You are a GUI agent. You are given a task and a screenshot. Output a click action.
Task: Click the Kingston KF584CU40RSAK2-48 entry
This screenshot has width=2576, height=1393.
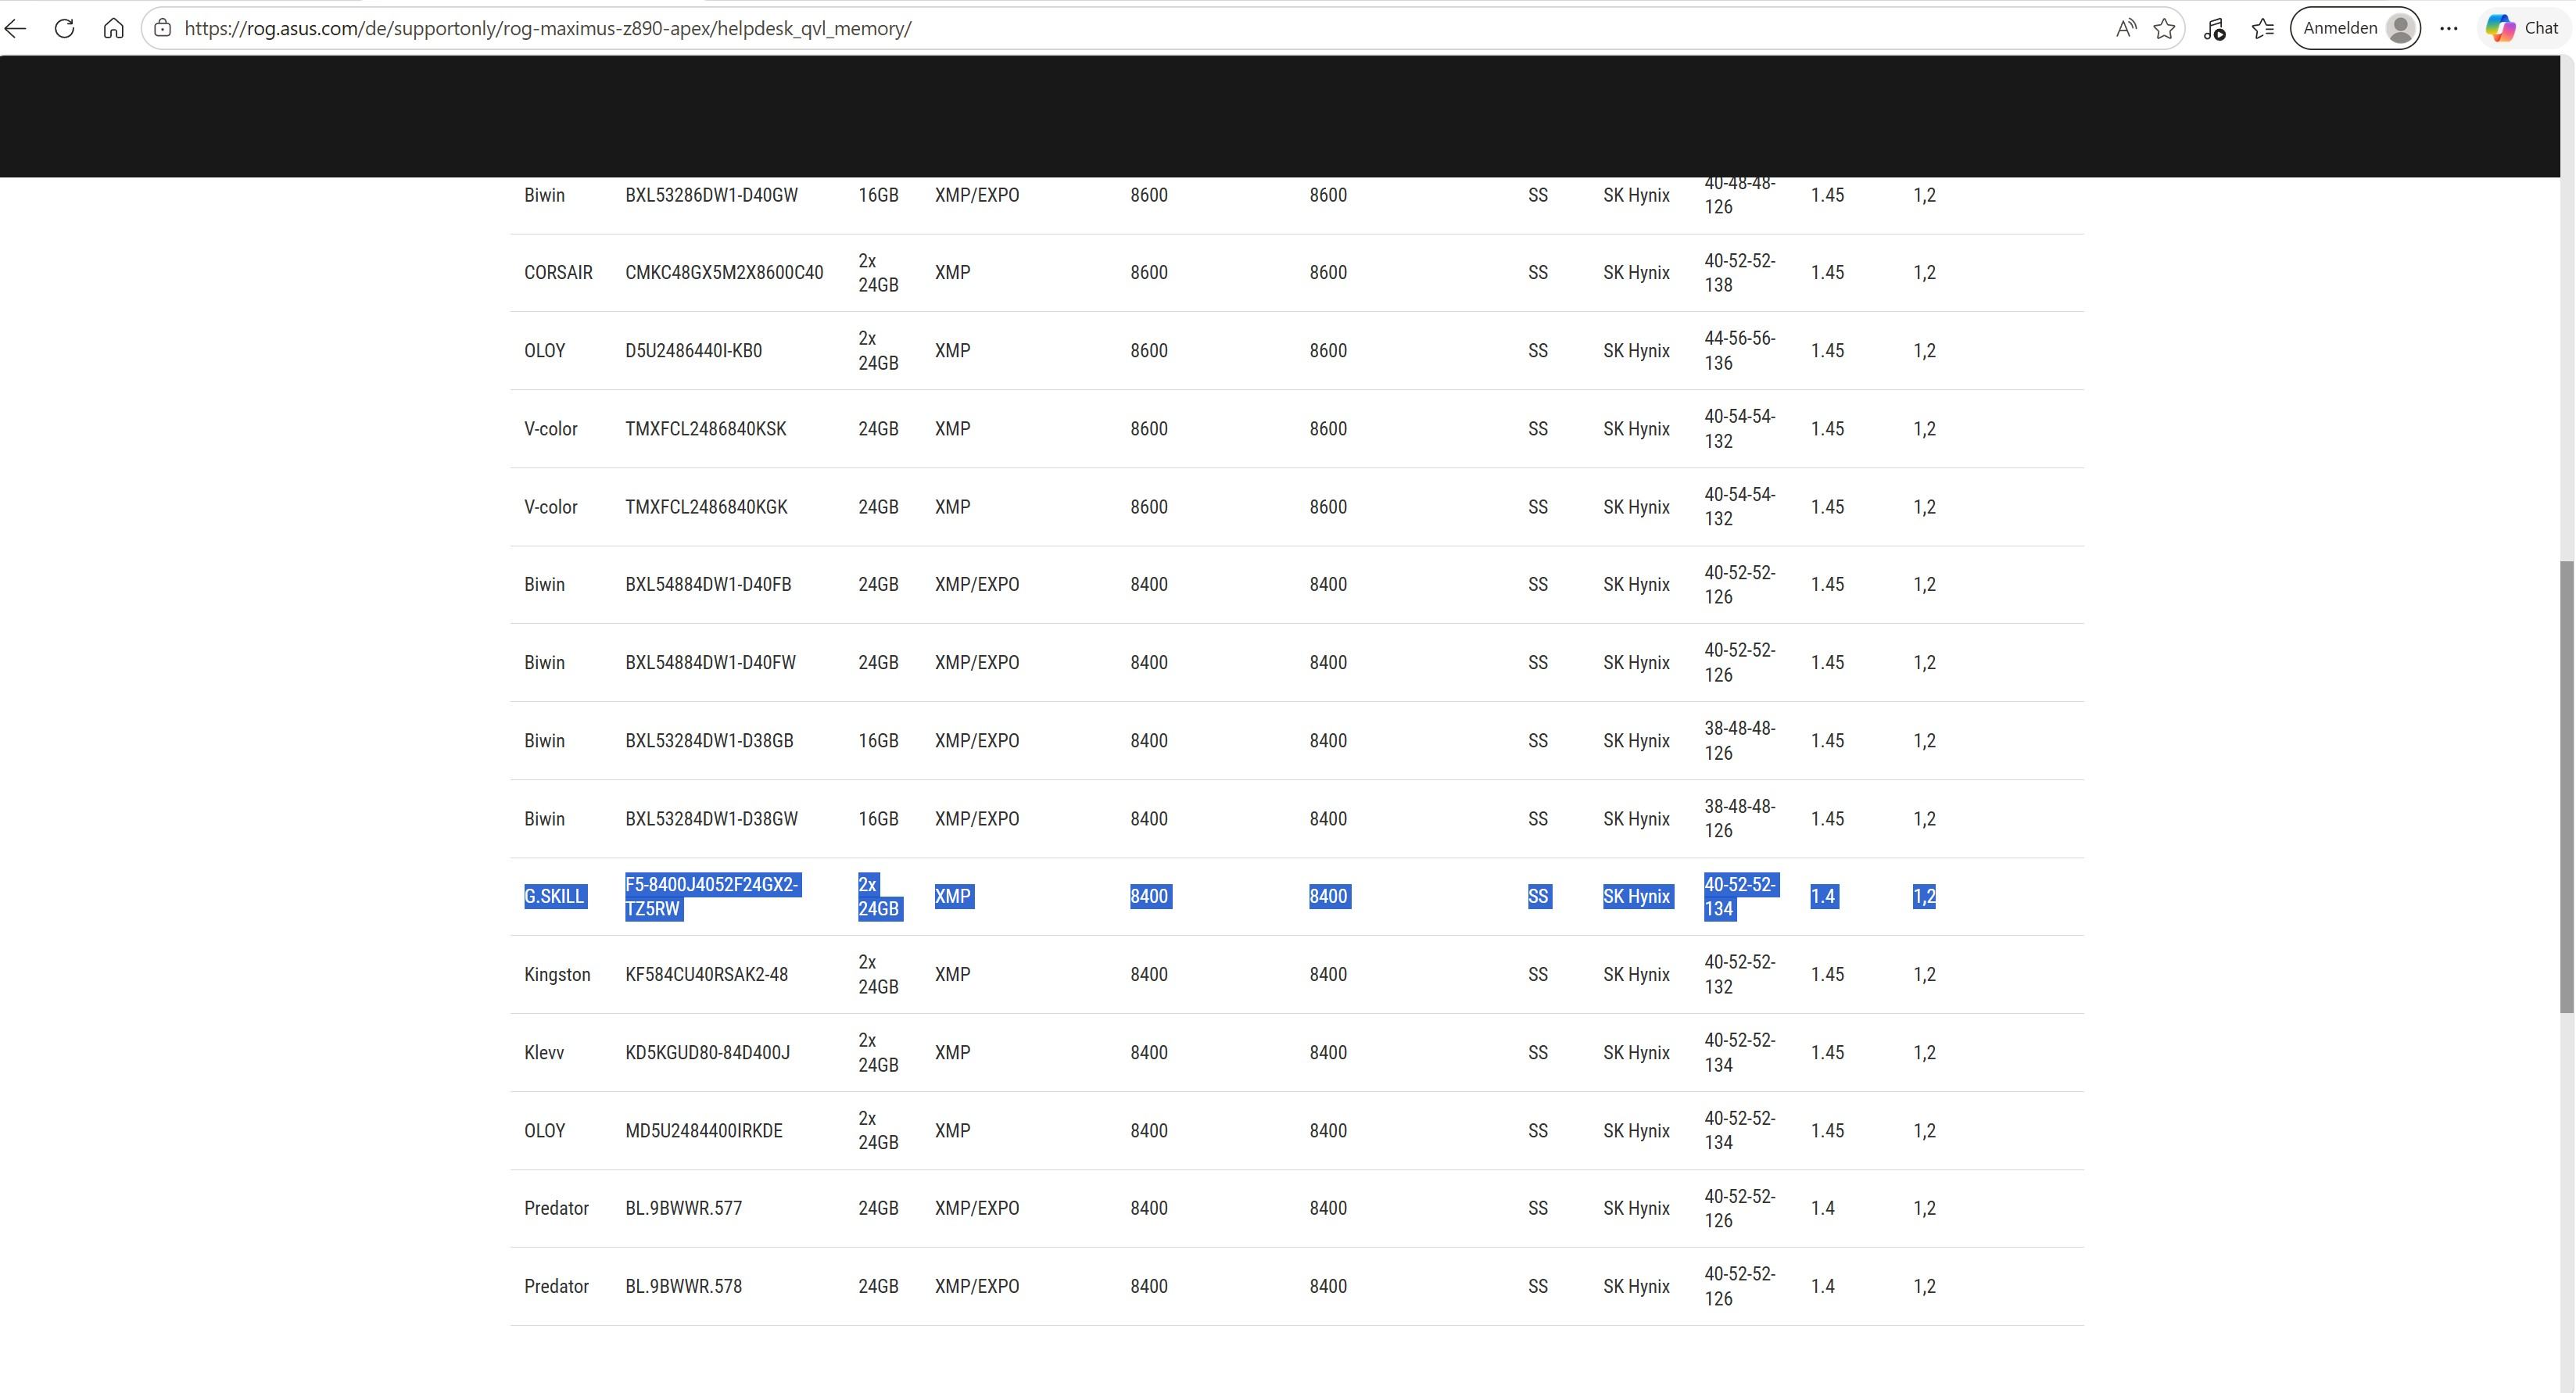706,974
